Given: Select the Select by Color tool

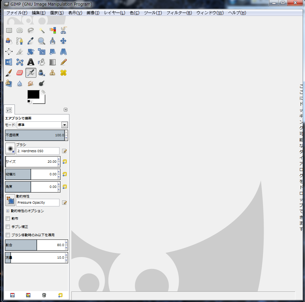Looking at the screenshot, I should coord(53,30).
